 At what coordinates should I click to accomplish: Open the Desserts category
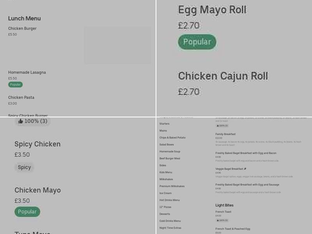click(164, 214)
